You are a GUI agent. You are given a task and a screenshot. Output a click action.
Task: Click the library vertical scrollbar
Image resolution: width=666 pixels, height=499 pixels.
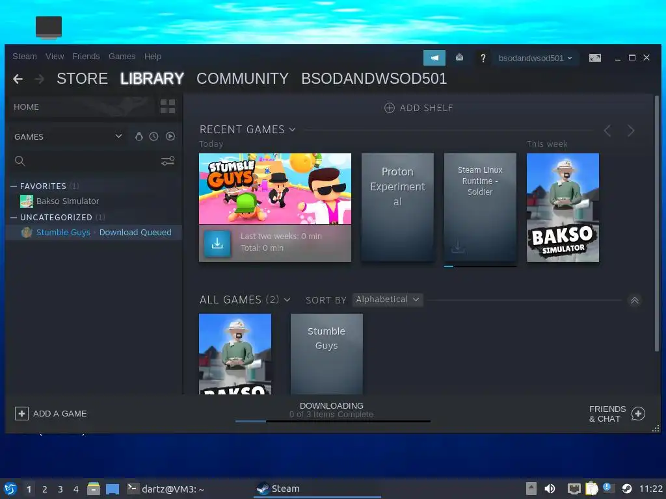[x=657, y=223]
